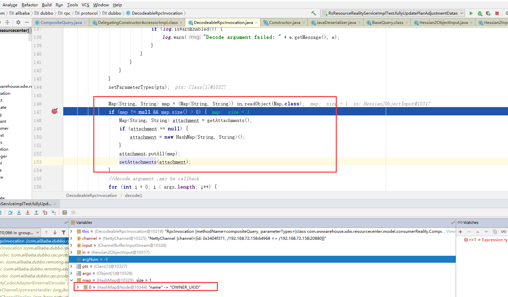Toggle mute renderers layout icon in variables toolbar

73,212
